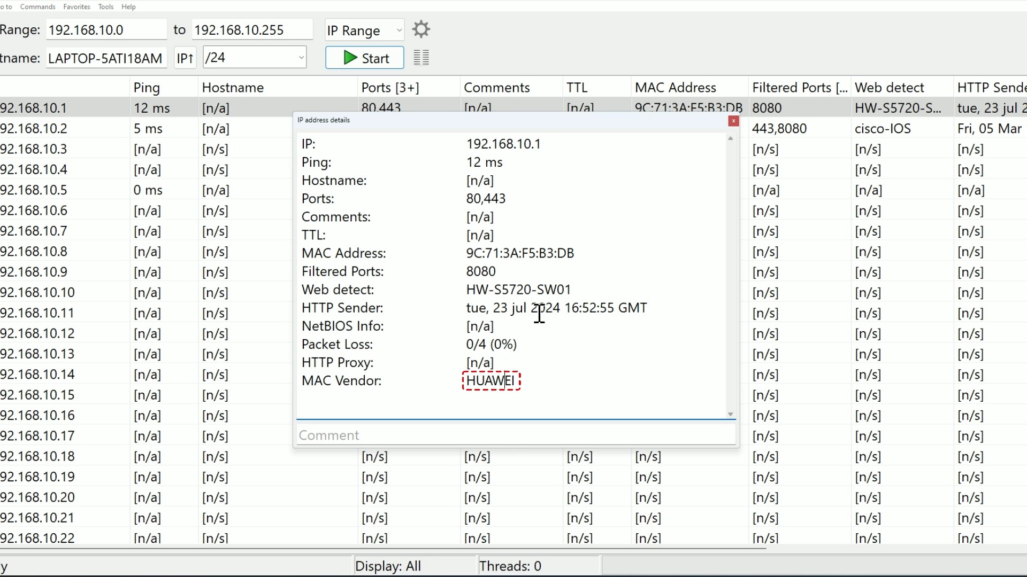Click the column layout icon
Screen dimensions: 1027x577
(x=420, y=58)
